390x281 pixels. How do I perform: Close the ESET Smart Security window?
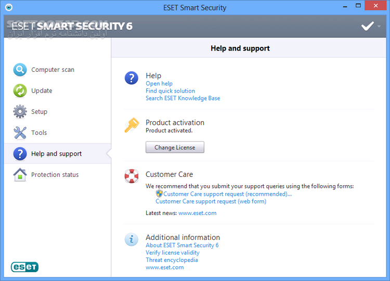(x=375, y=6)
